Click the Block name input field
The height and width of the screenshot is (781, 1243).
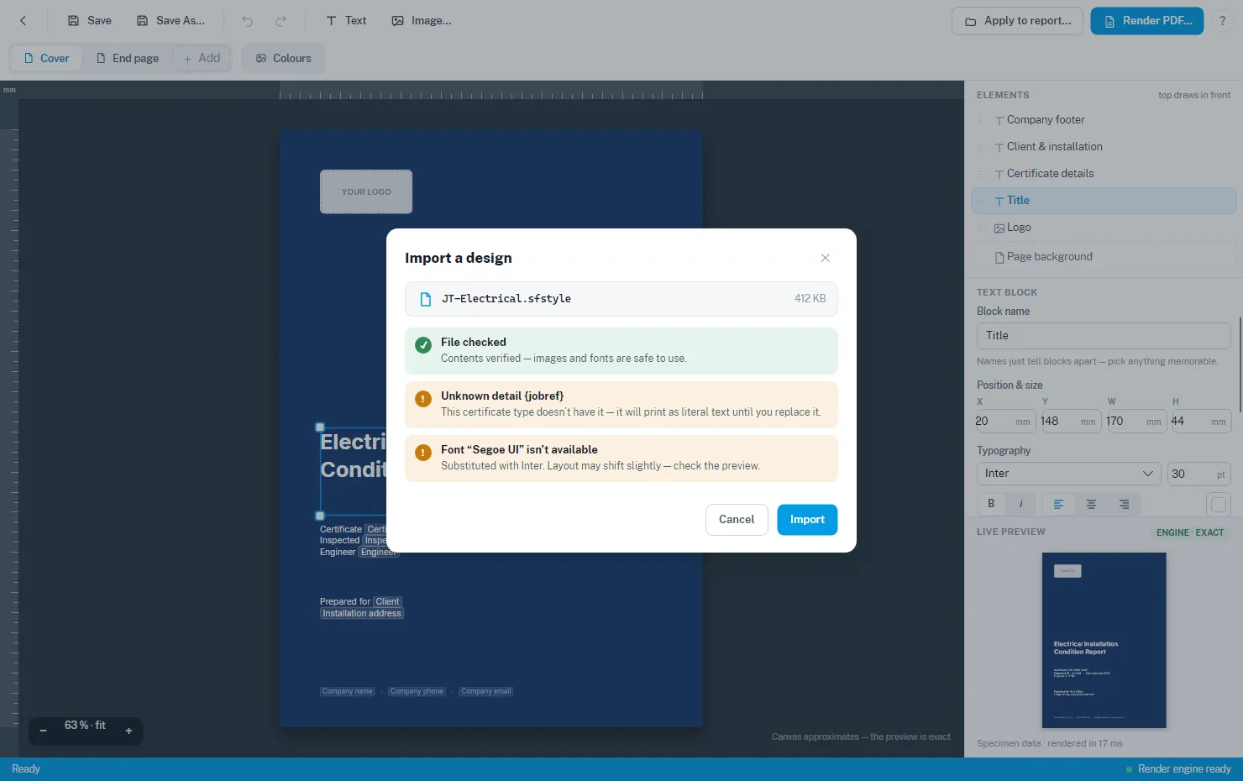(1104, 336)
